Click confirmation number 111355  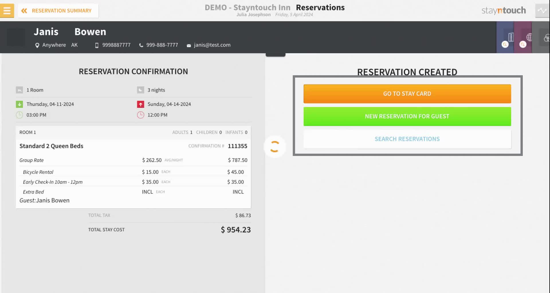coord(237,146)
